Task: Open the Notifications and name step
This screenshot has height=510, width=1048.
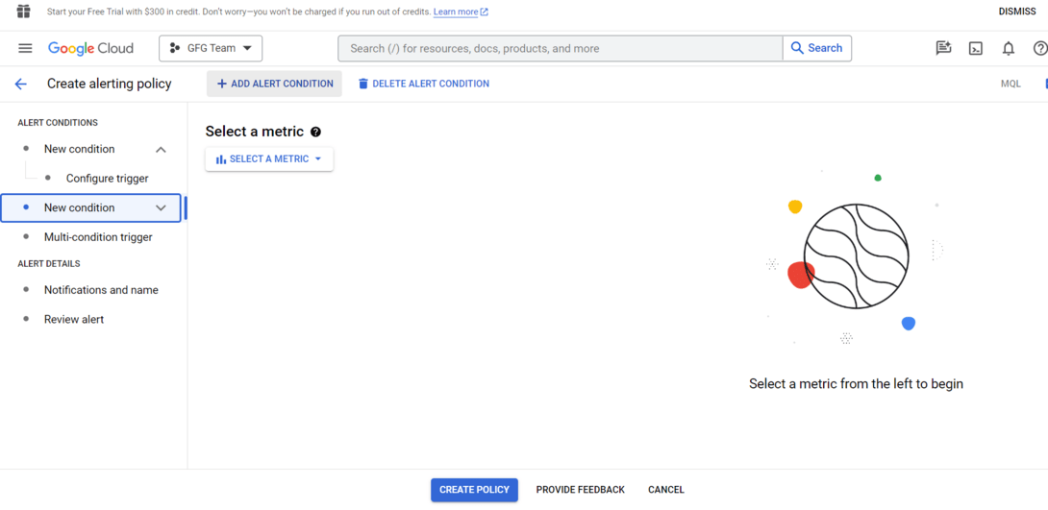Action: 101,290
